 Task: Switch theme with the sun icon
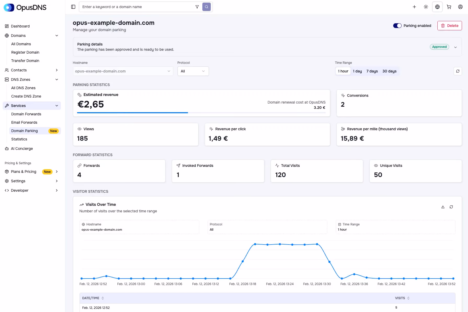point(426,7)
